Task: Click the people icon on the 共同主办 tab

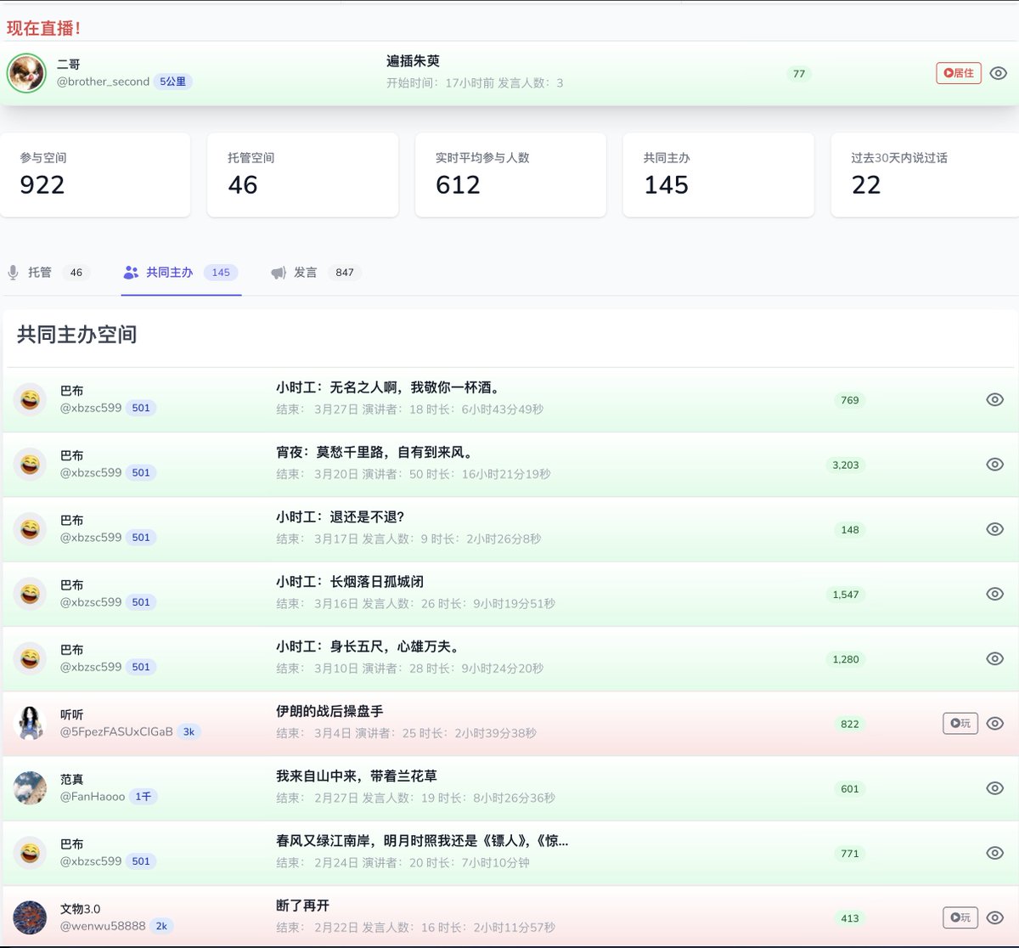Action: coord(131,273)
